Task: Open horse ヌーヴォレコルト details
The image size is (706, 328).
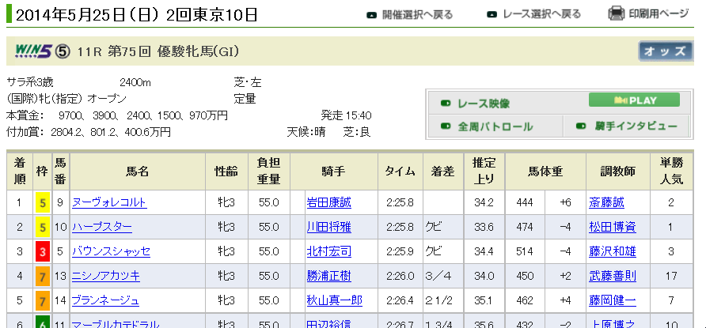Action: (x=109, y=202)
